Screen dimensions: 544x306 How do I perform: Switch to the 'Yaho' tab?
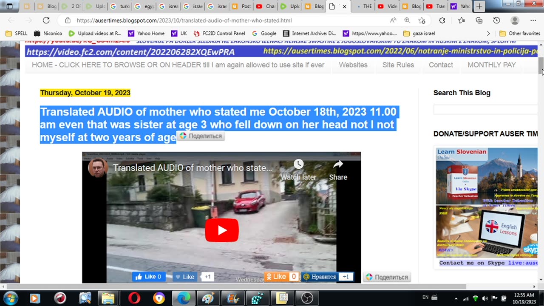click(460, 6)
